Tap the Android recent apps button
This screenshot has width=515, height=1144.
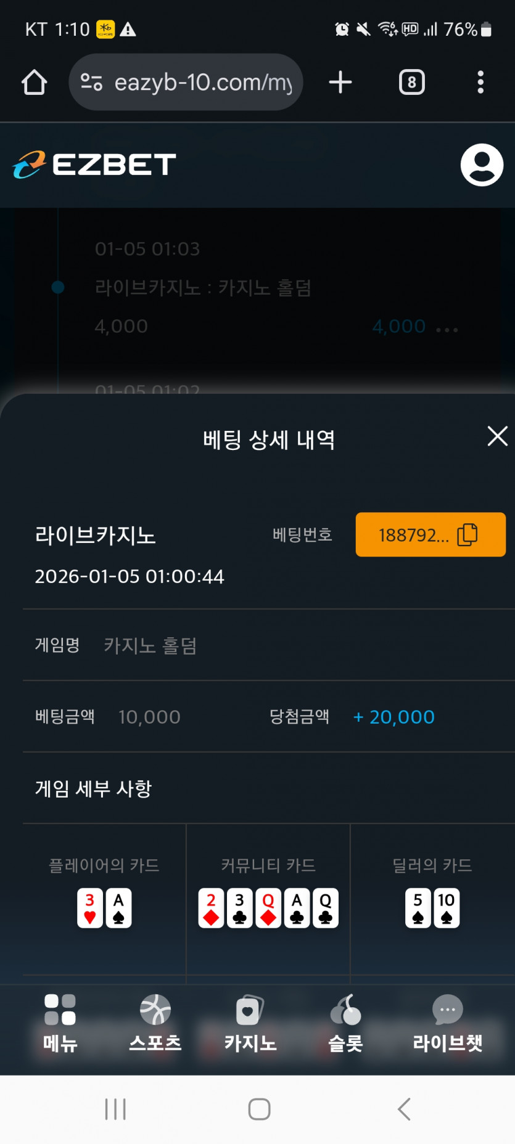(x=115, y=1109)
